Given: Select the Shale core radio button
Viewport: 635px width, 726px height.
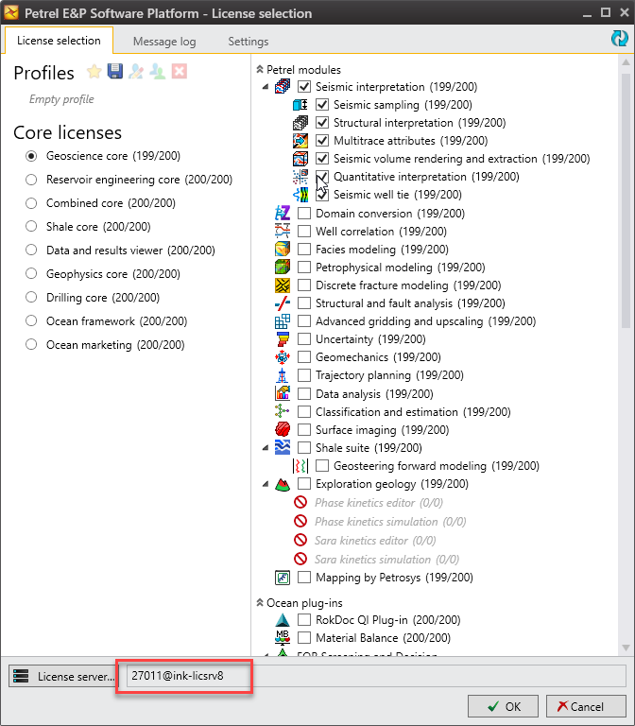Looking at the screenshot, I should pyautogui.click(x=31, y=227).
